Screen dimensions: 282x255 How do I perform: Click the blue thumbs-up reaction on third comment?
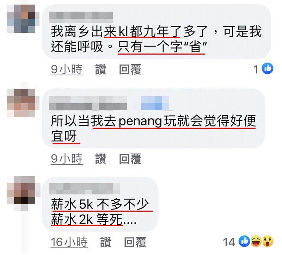(244, 241)
